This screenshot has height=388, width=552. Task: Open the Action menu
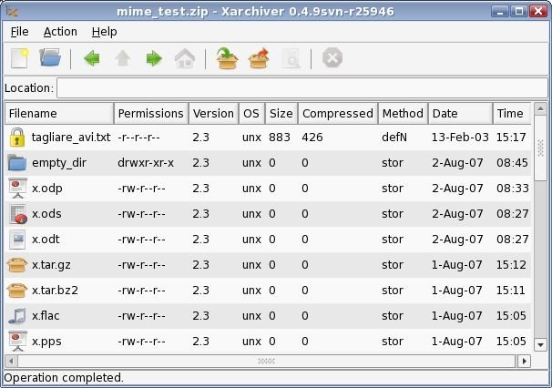60,32
